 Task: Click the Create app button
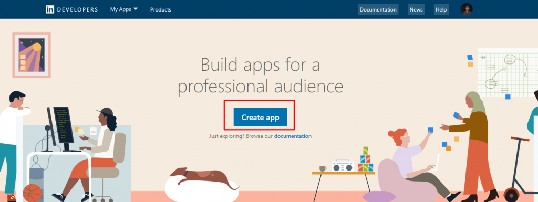pyautogui.click(x=260, y=118)
